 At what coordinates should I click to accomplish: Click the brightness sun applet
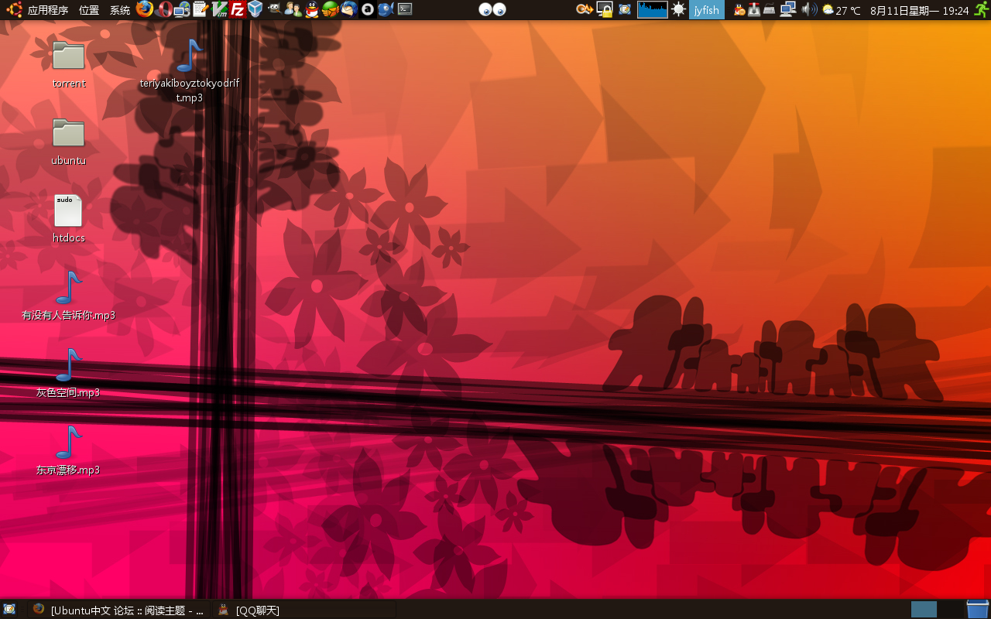pos(678,9)
